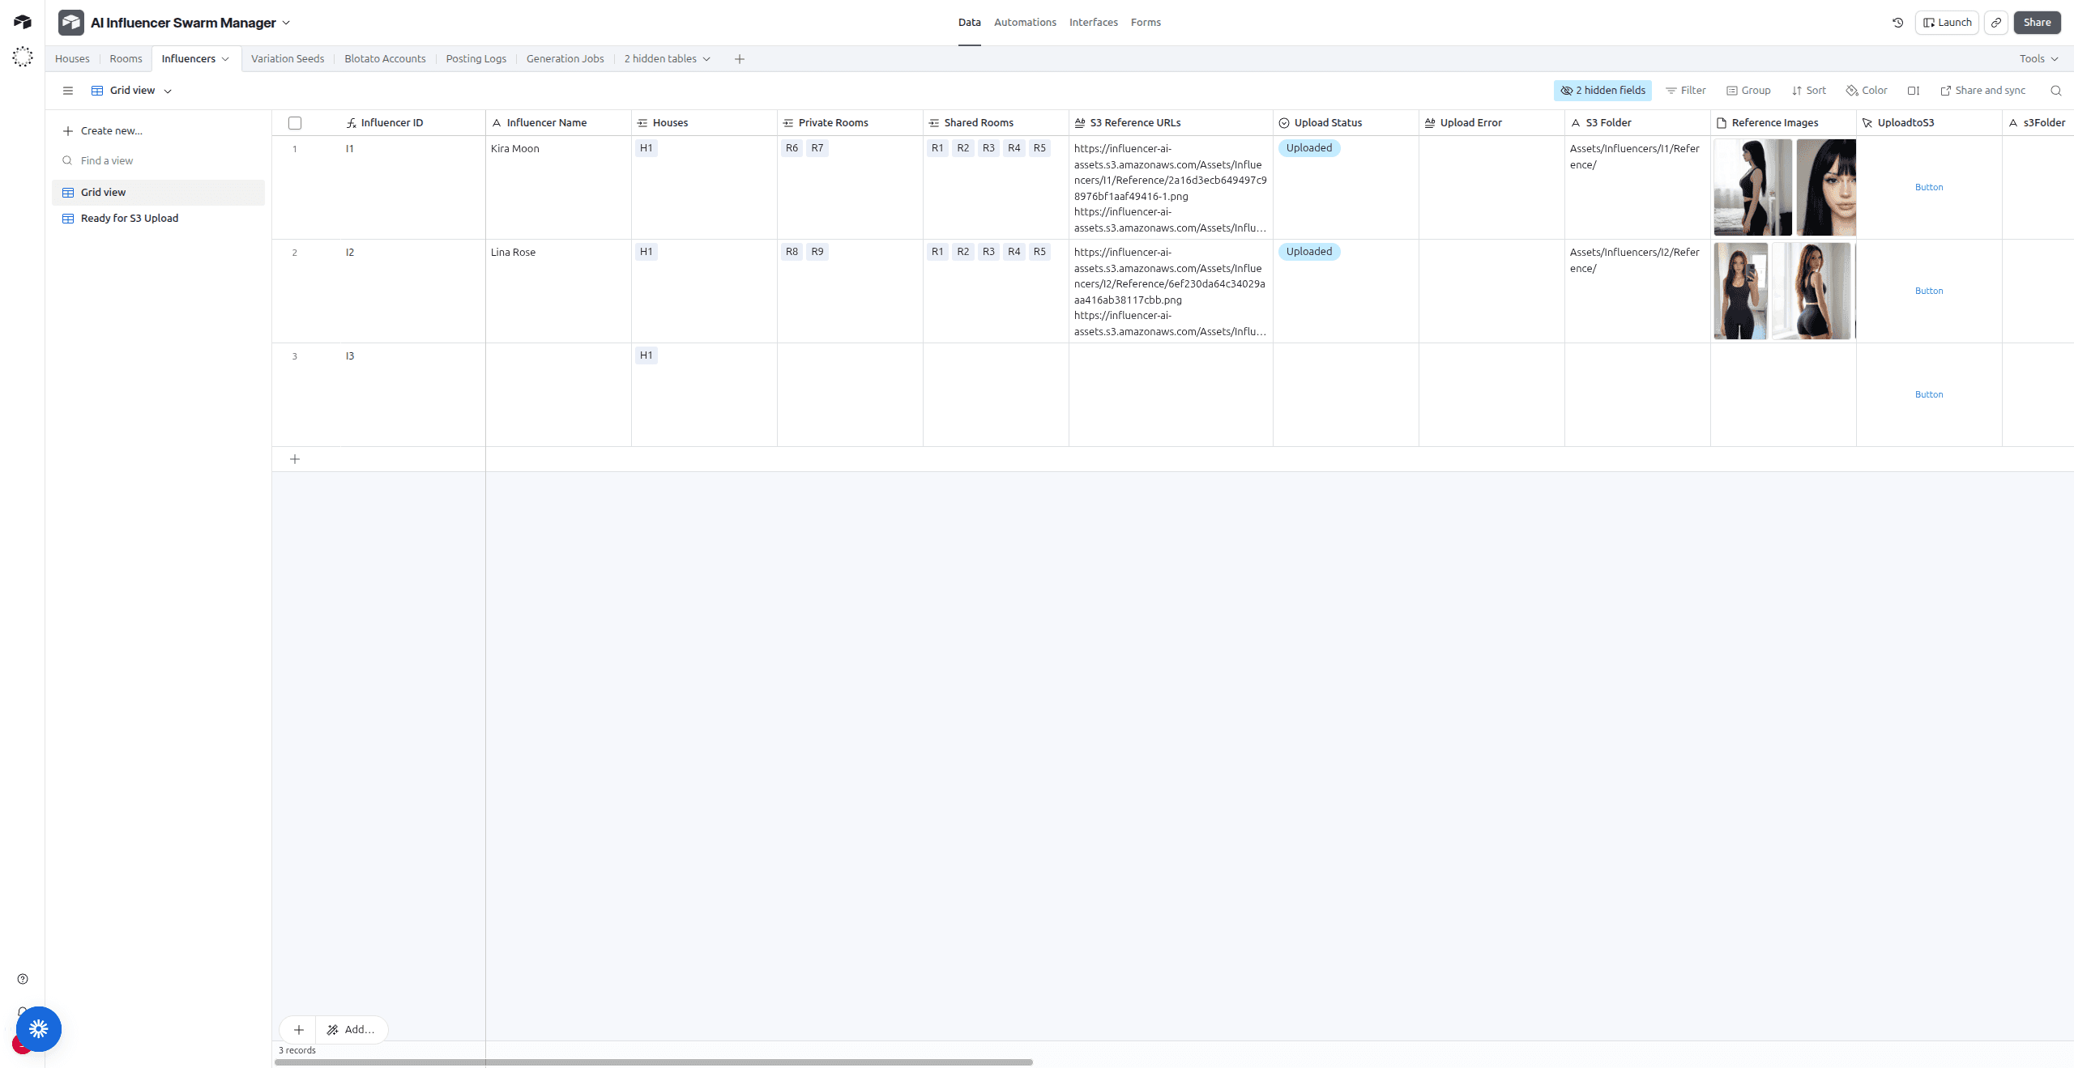The width and height of the screenshot is (2074, 1068).
Task: Open row height icon in view toolbar
Action: 1914,91
